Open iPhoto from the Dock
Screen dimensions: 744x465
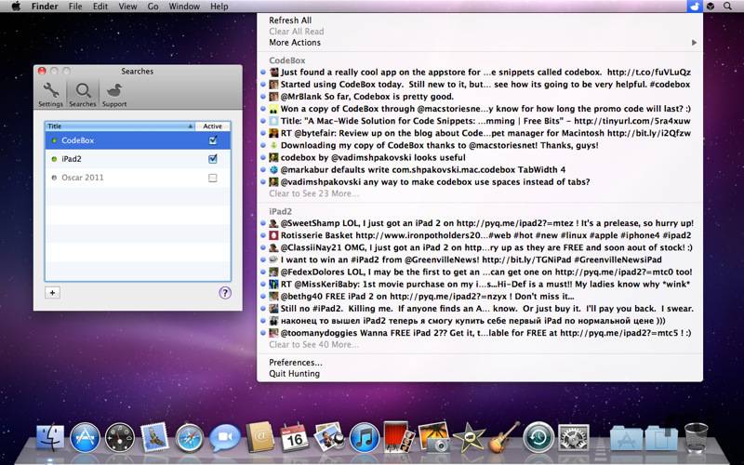(x=433, y=436)
